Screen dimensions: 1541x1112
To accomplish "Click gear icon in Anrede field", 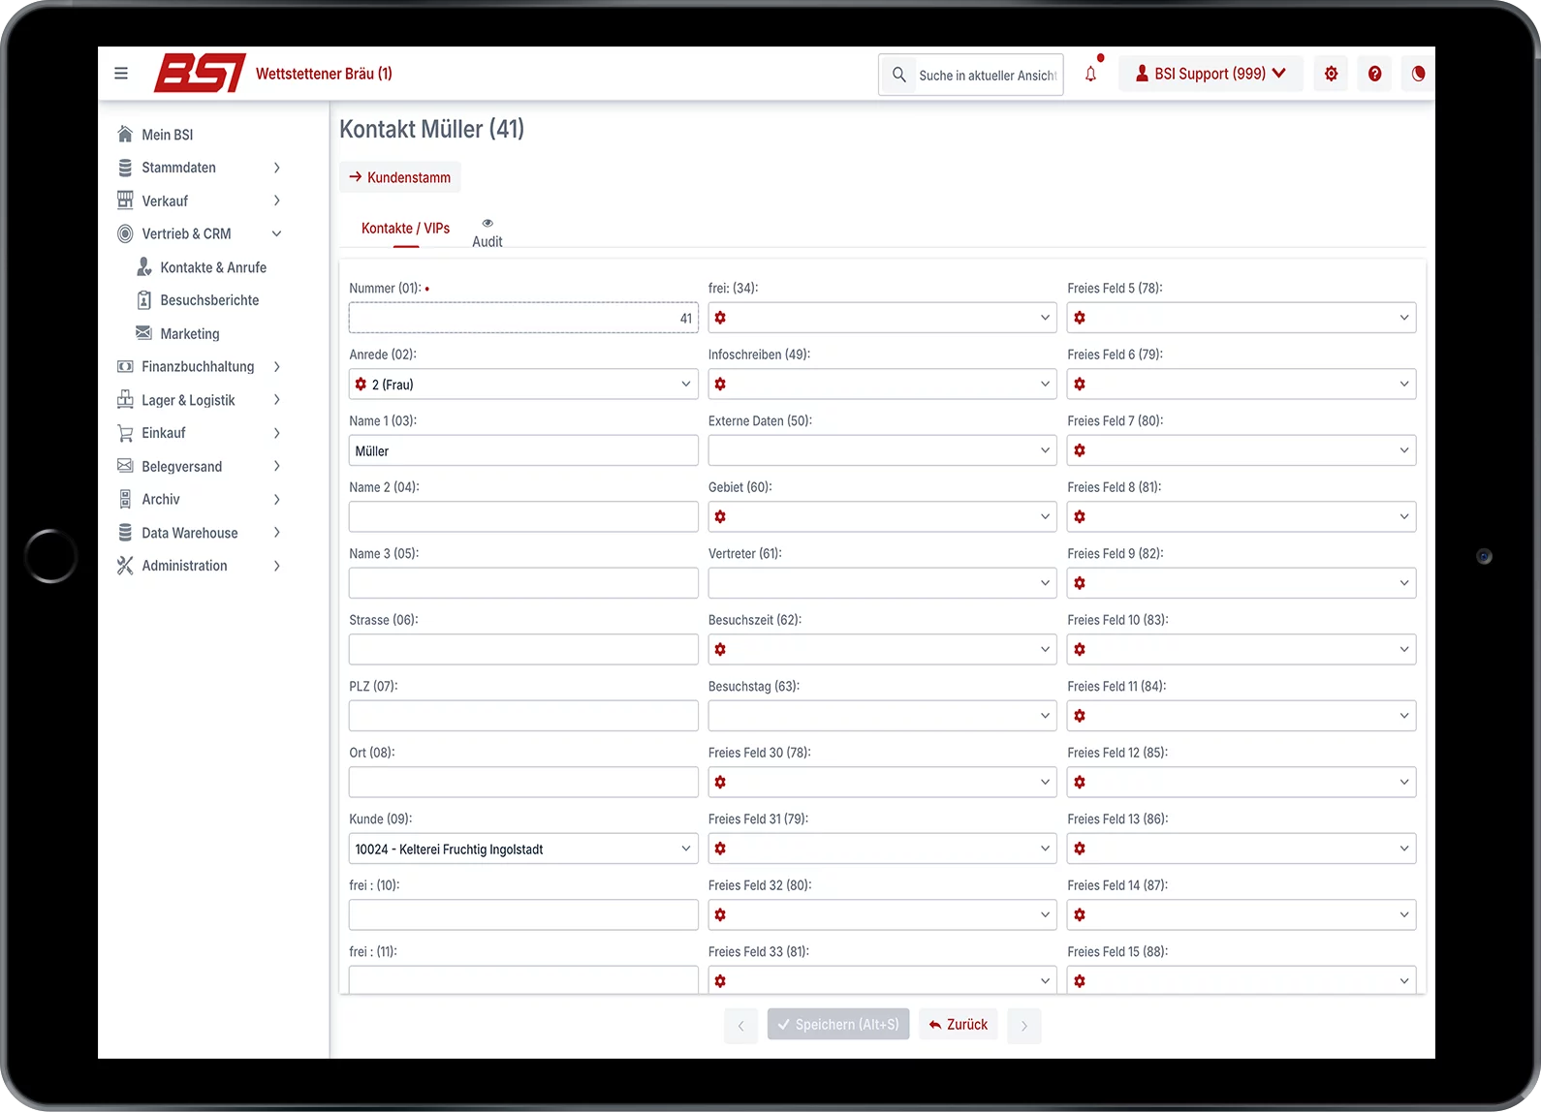I will 361,385.
